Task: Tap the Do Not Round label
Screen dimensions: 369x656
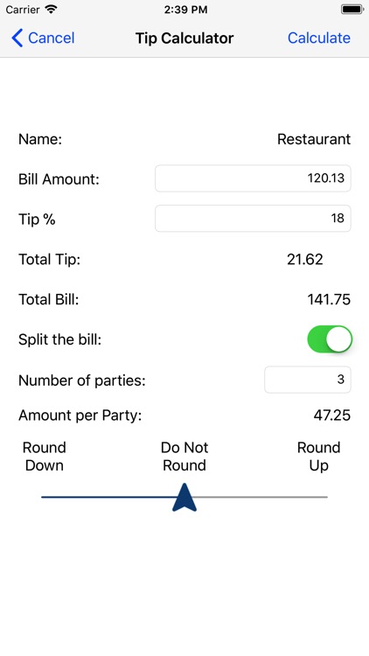Action: point(184,457)
